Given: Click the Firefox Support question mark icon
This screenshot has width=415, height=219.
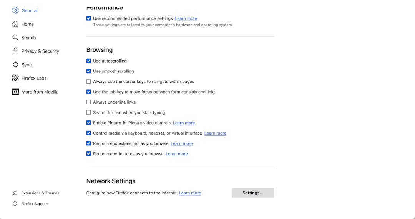Looking at the screenshot, I should [x=15, y=204].
